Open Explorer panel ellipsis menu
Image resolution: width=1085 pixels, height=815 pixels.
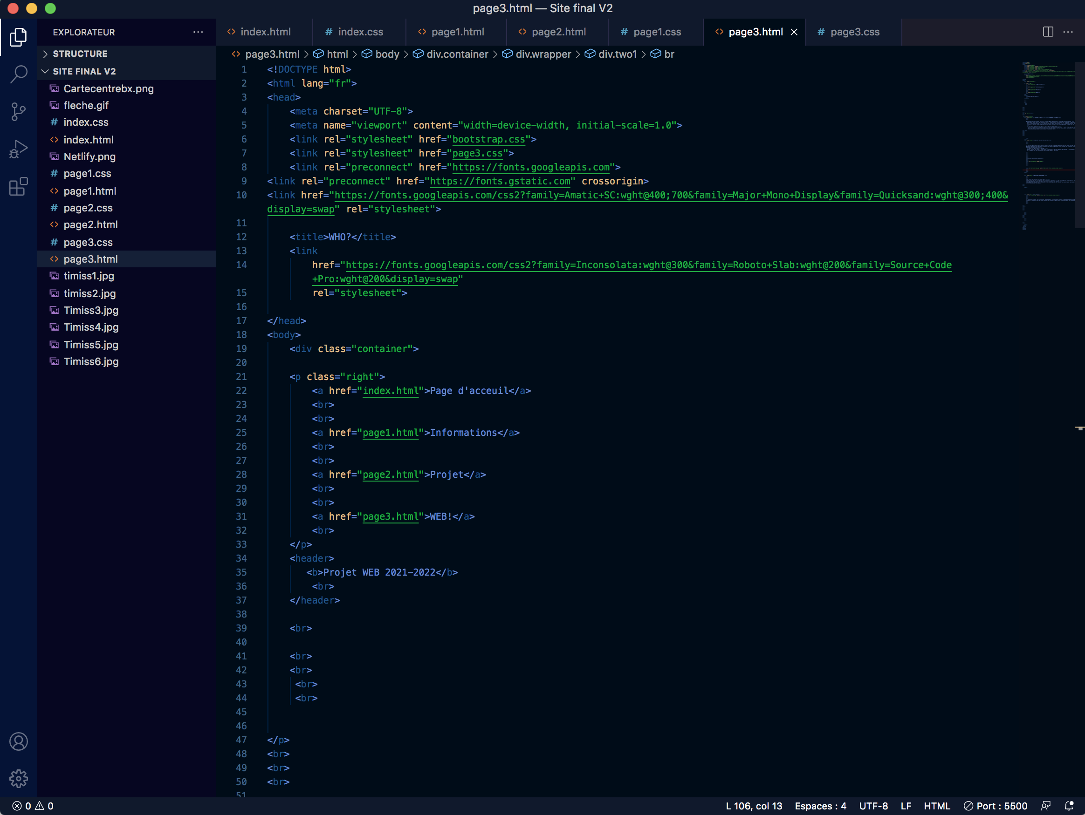pyautogui.click(x=198, y=32)
